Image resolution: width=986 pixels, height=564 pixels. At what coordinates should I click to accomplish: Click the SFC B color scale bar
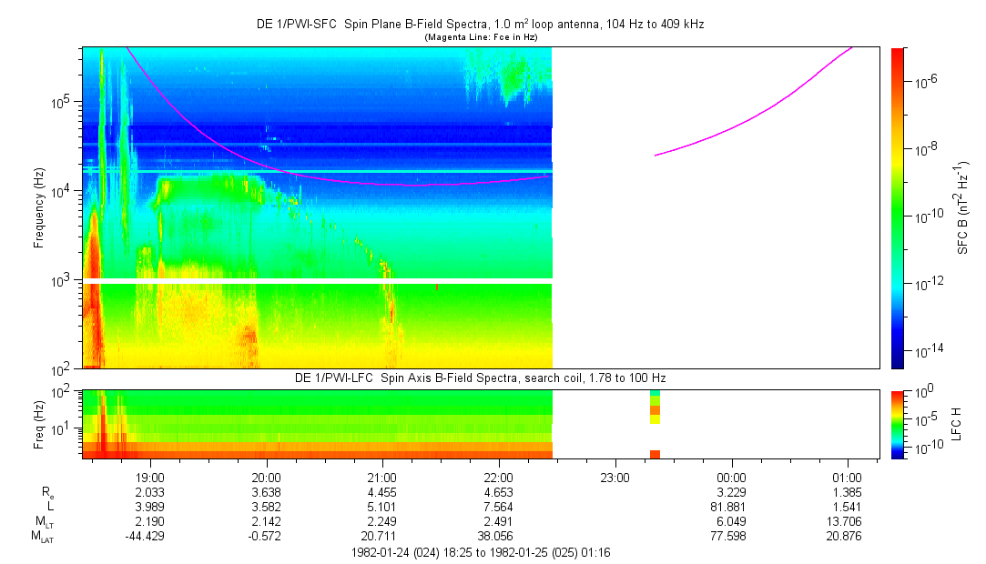[x=898, y=208]
